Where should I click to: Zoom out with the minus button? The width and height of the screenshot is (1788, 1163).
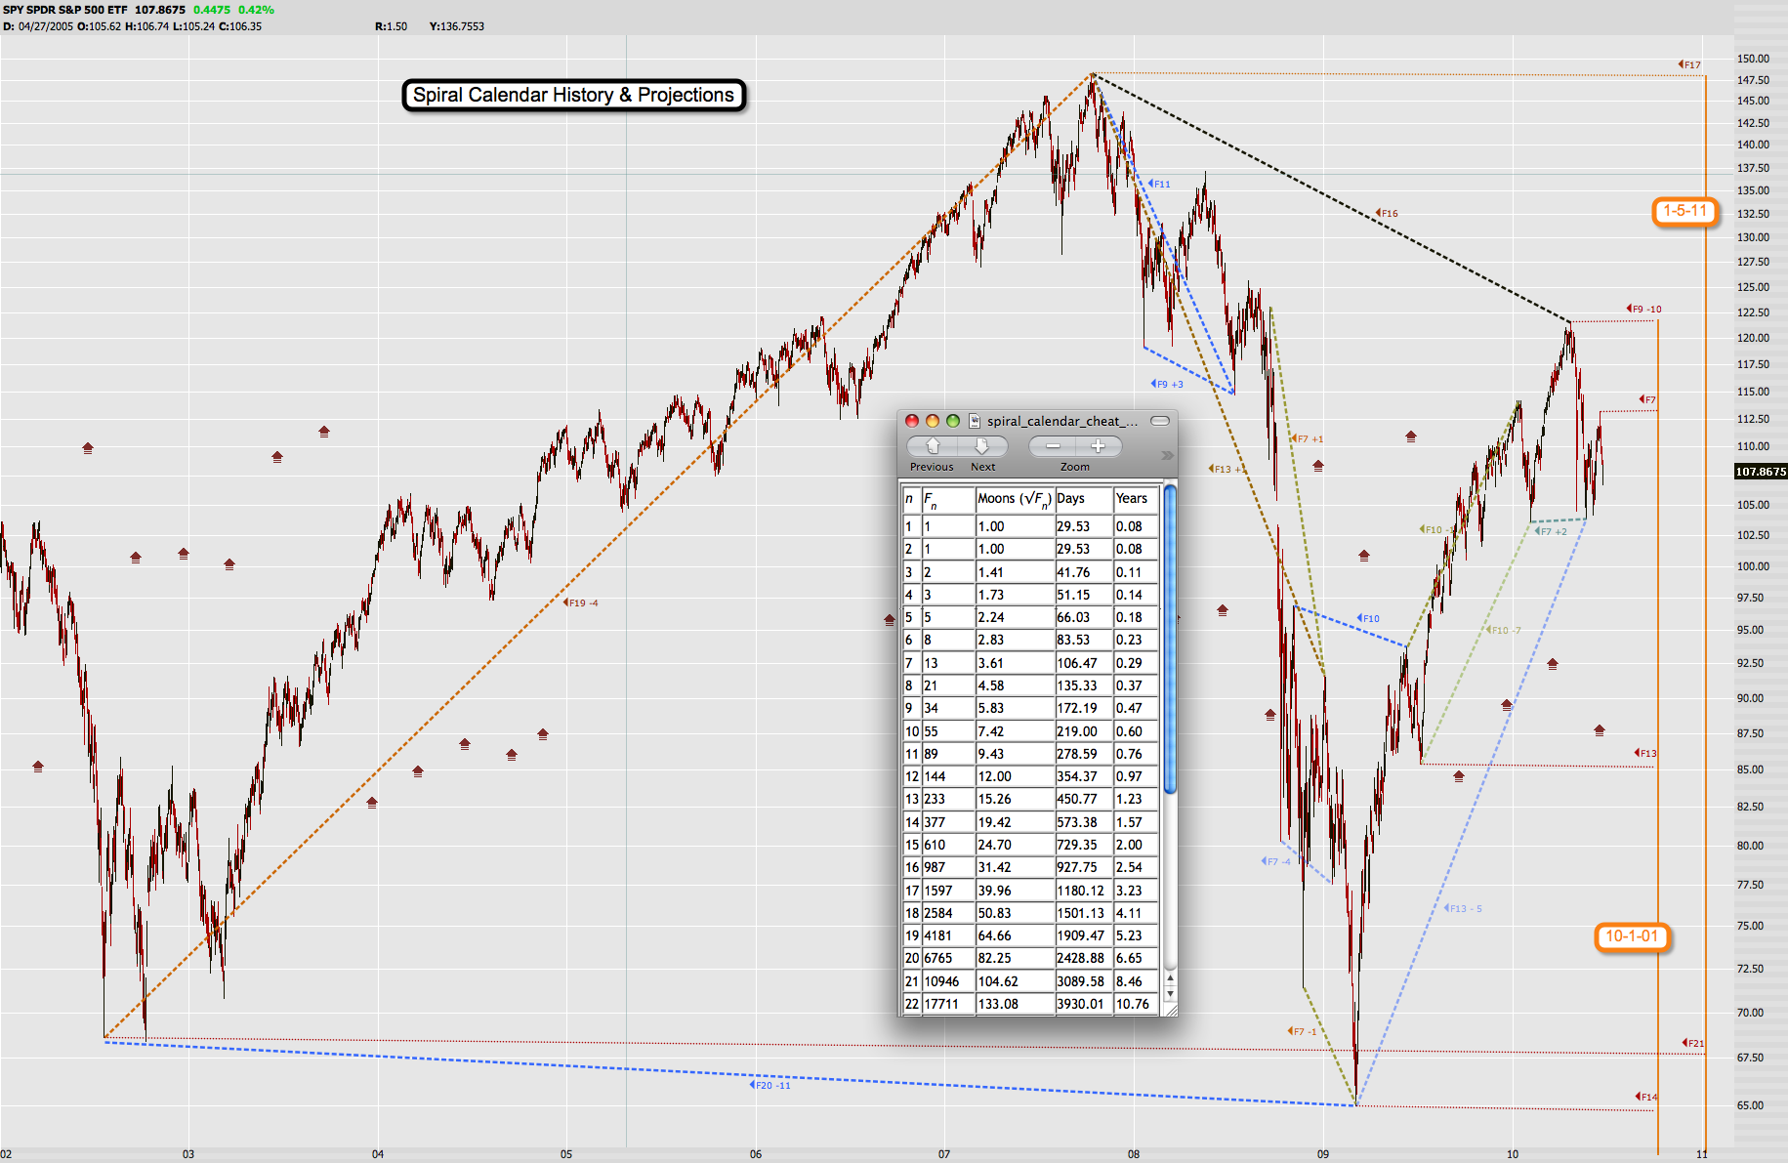1053,446
